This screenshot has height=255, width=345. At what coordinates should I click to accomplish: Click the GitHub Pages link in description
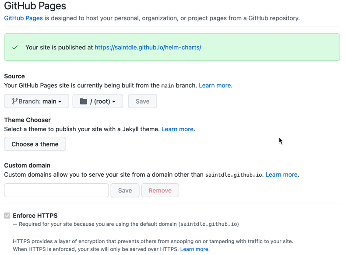tap(23, 18)
